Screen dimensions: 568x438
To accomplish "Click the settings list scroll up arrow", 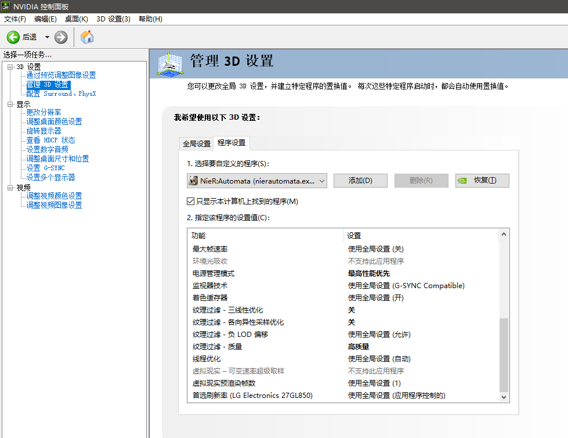I will (x=504, y=234).
